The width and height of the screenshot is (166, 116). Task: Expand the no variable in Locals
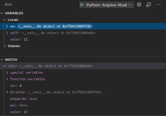point(7,26)
